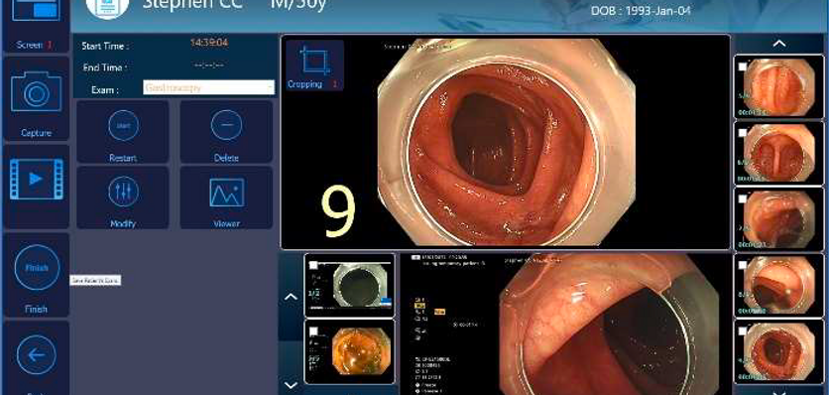Image resolution: width=829 pixels, height=395 pixels.
Task: Click the down chevron of bottom thumbnail strip
Action: coord(291,384)
